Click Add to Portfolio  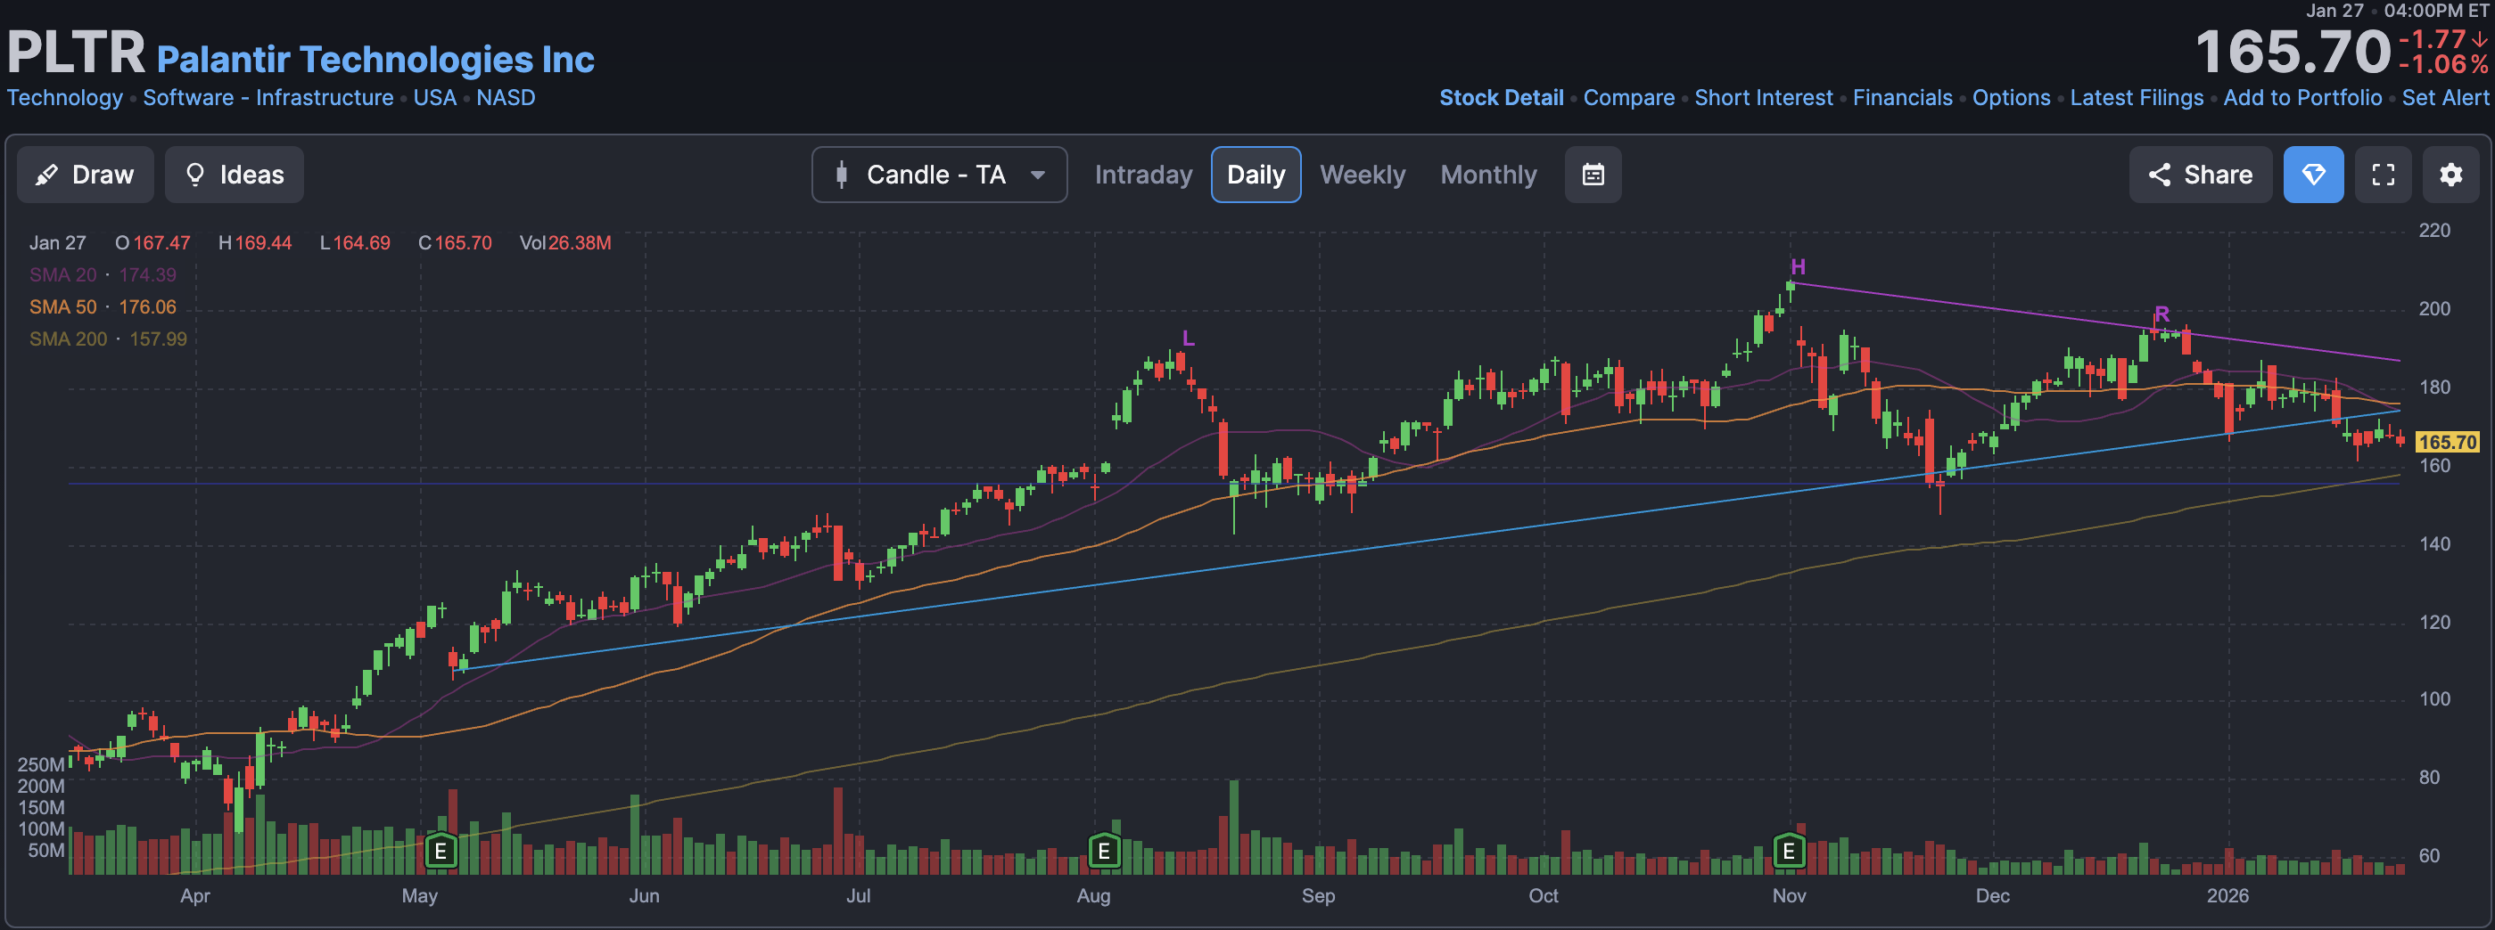2302,98
